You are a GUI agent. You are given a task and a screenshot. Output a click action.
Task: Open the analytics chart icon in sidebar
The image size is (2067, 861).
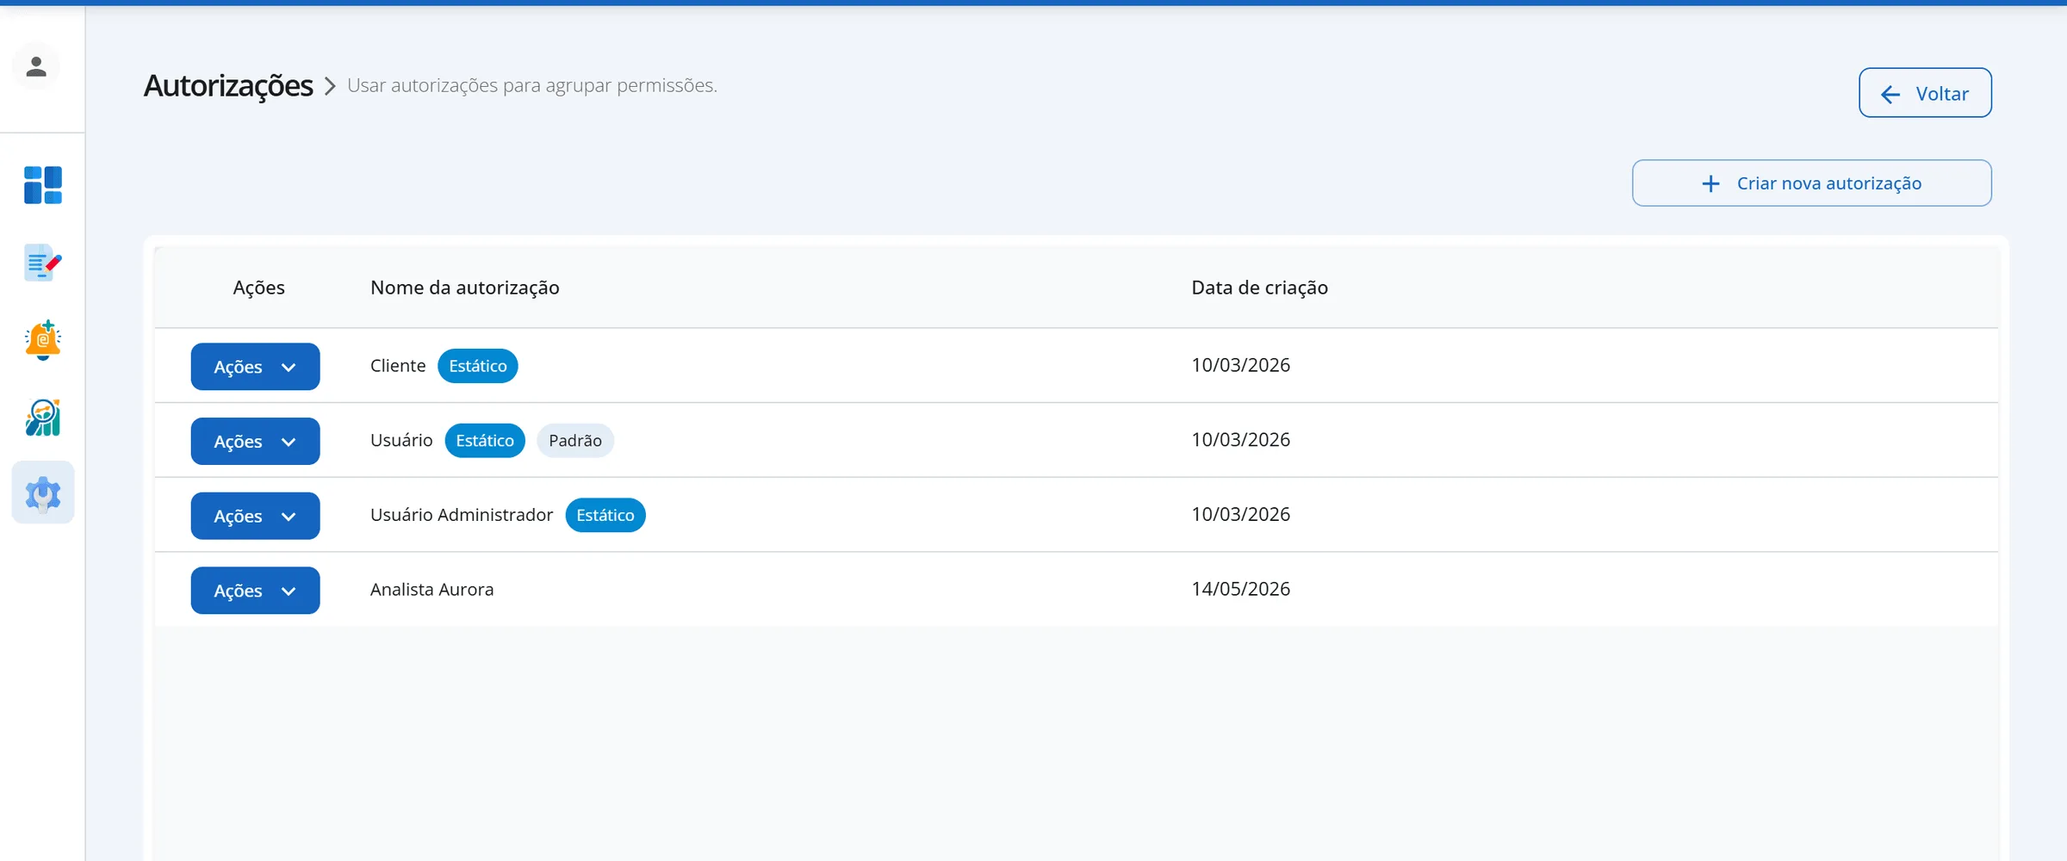point(43,418)
